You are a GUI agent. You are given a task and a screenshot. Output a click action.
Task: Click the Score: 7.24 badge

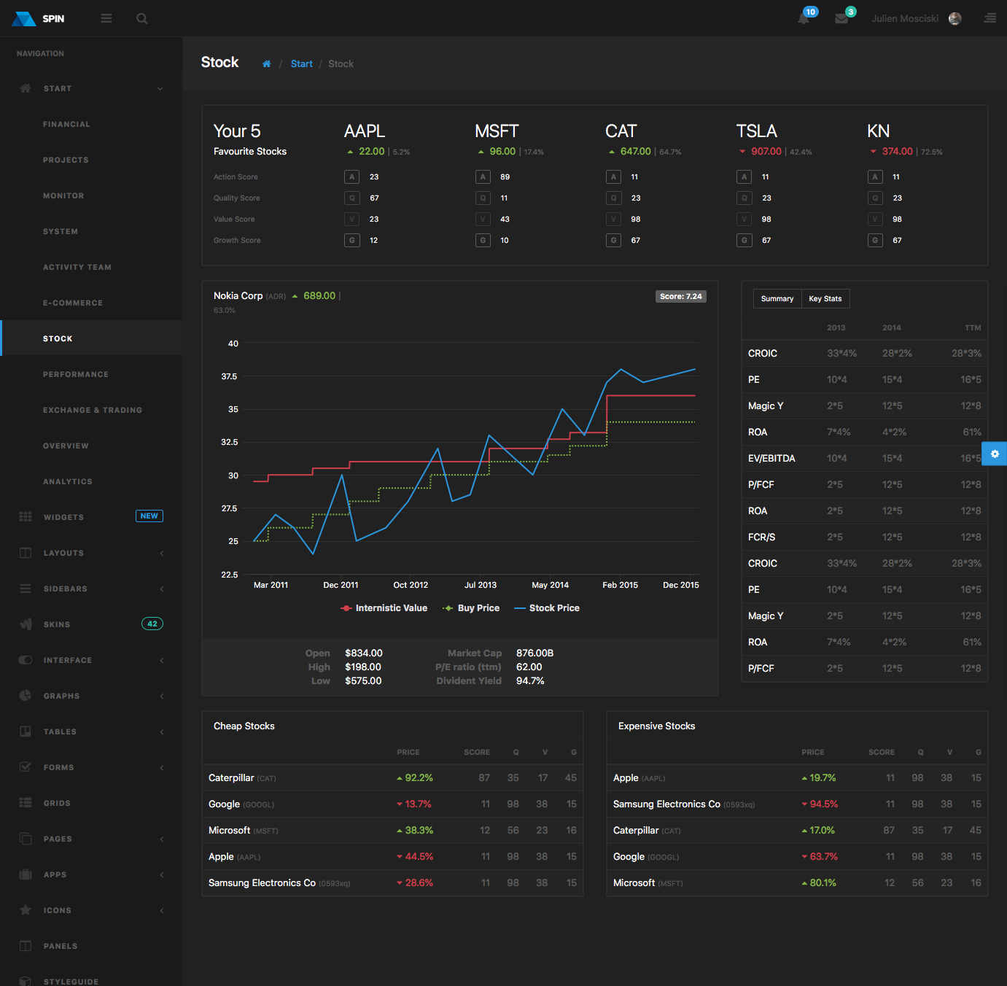[681, 297]
